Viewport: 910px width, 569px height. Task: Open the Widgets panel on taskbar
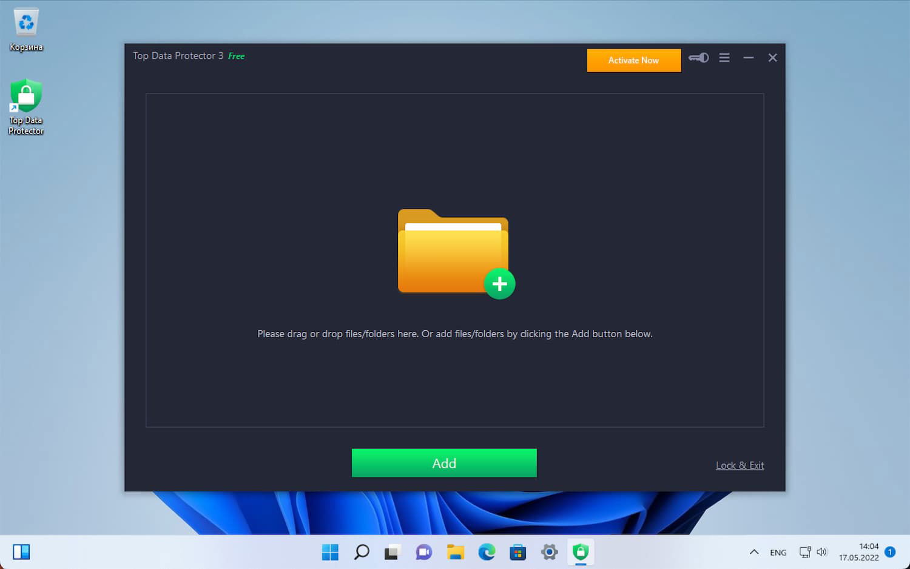(21, 552)
